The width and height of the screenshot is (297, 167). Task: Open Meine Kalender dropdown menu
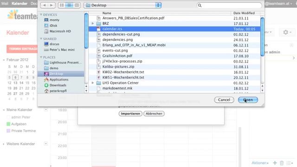tap(46, 109)
